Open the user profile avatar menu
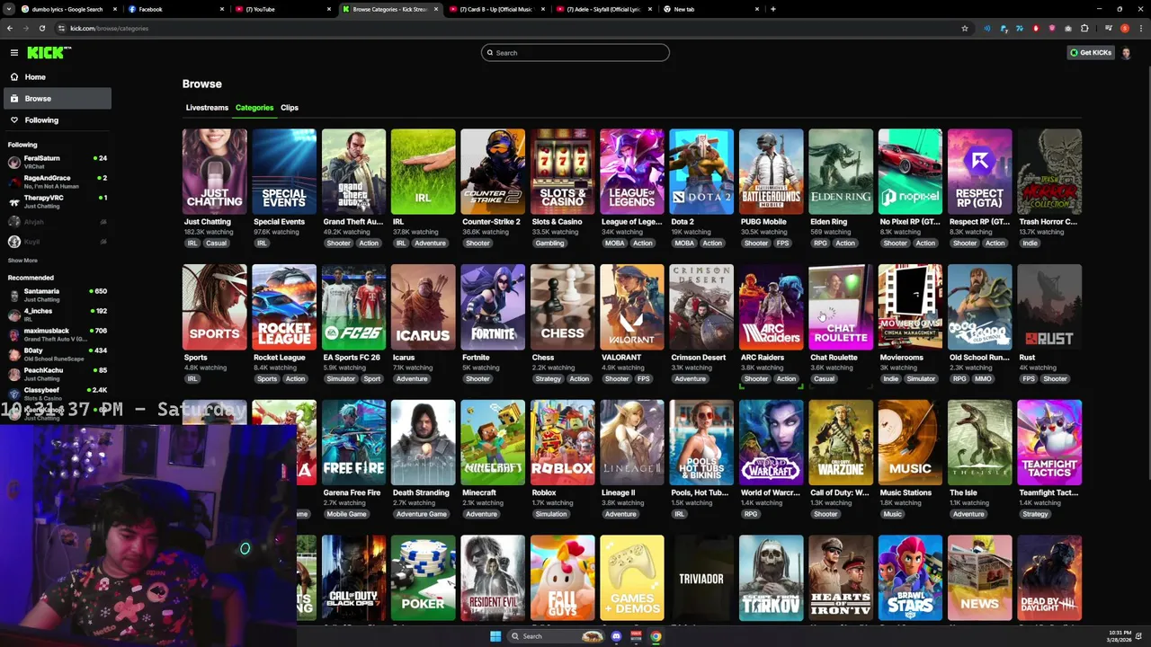 click(x=1127, y=53)
